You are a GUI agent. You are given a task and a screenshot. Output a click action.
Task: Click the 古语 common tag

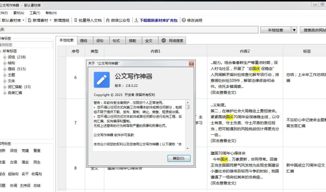pyautogui.click(x=13, y=162)
